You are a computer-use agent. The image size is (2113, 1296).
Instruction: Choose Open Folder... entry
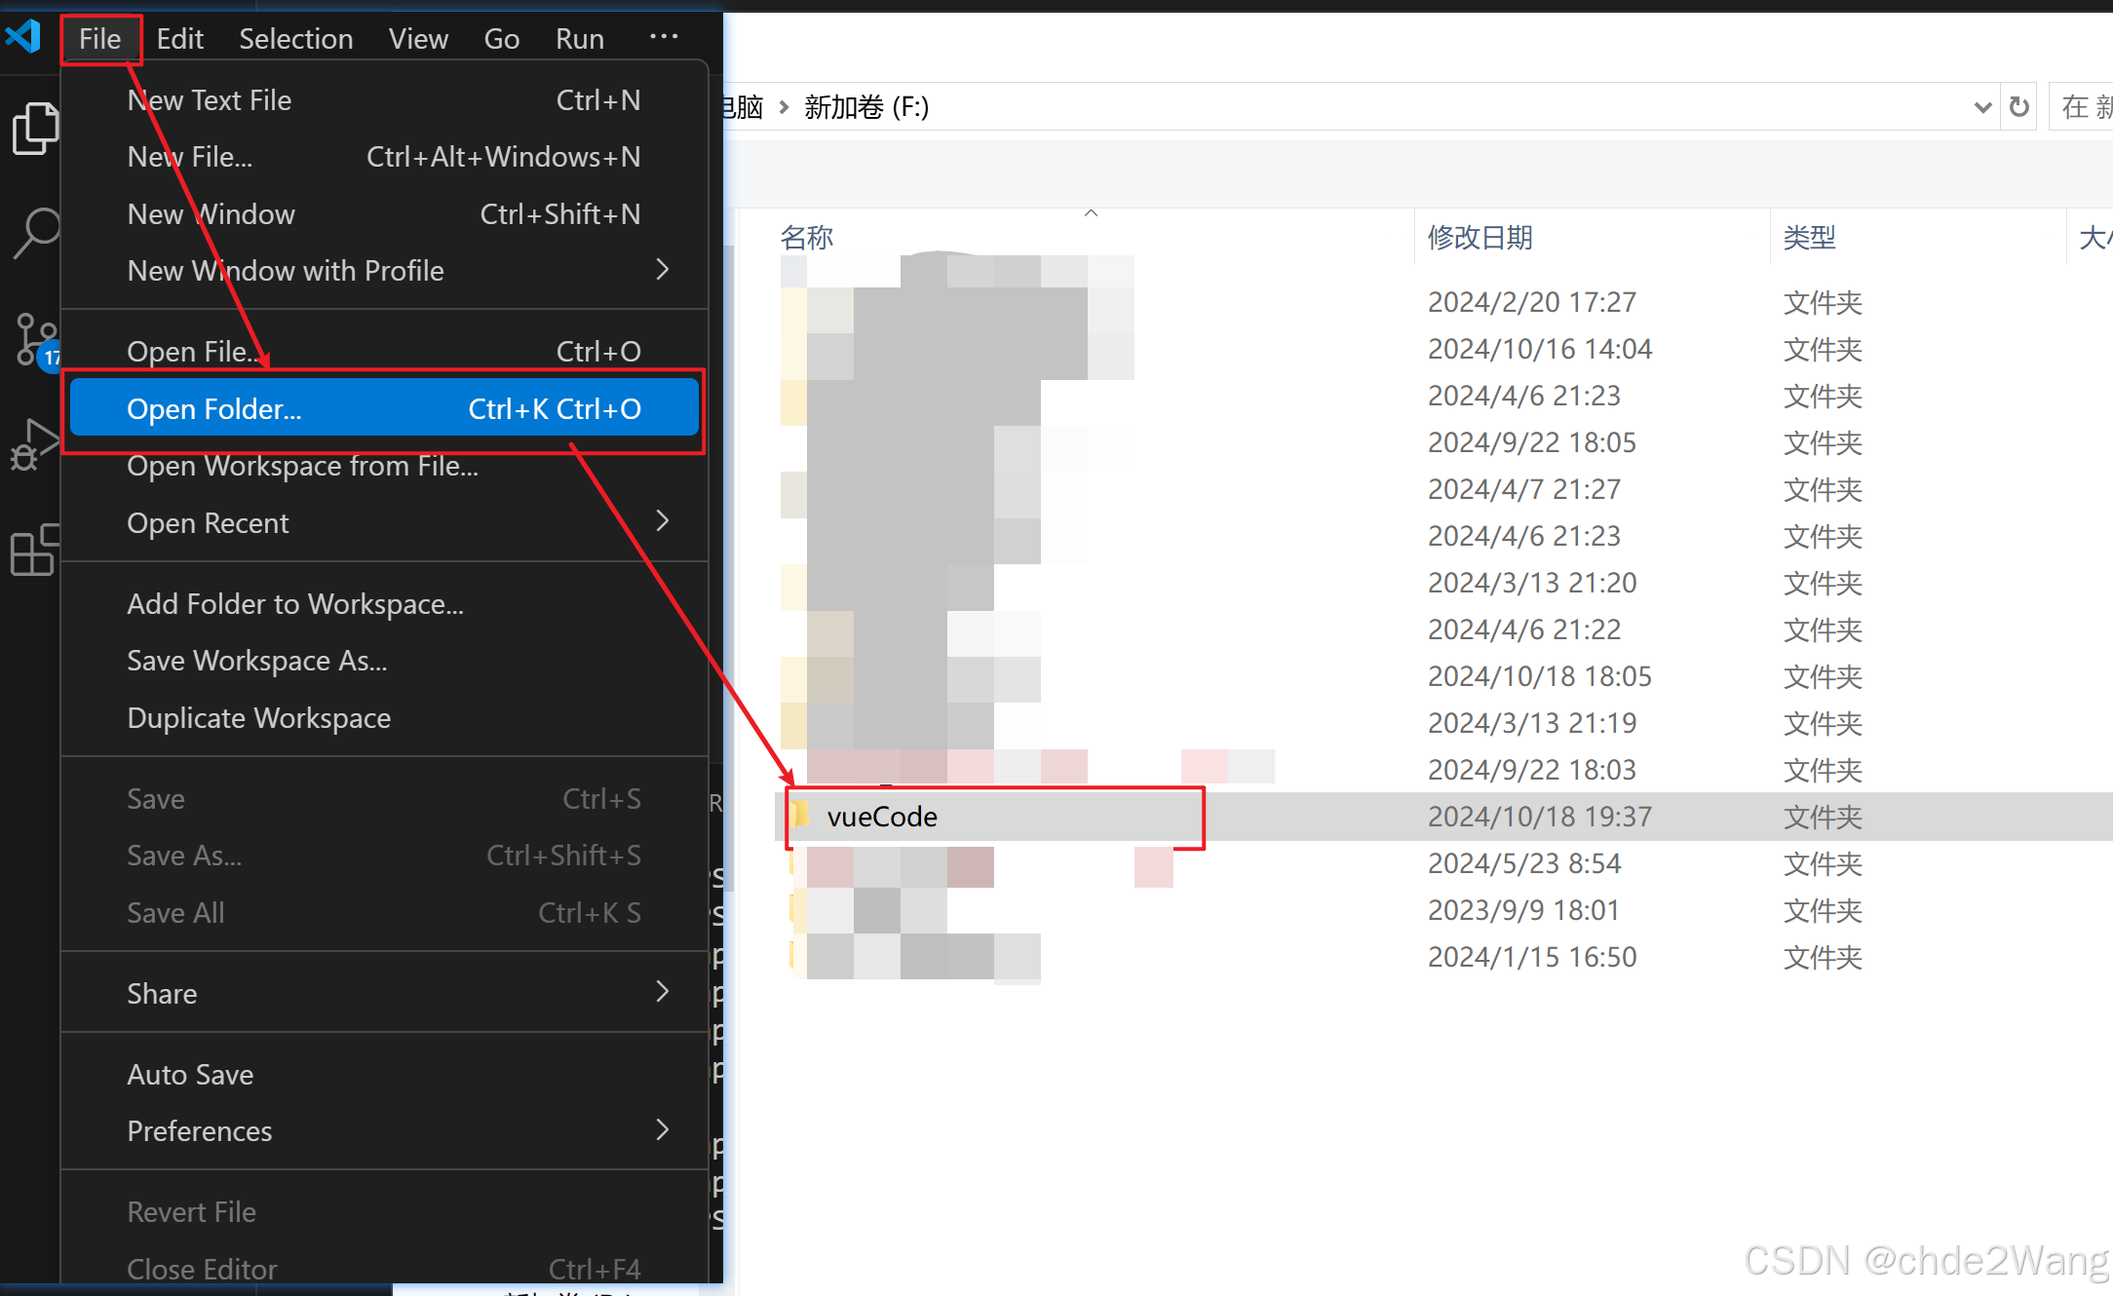(384, 409)
